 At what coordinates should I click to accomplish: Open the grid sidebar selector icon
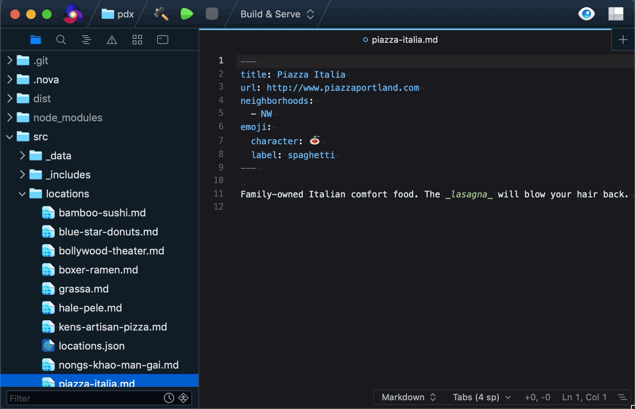pyautogui.click(x=137, y=40)
